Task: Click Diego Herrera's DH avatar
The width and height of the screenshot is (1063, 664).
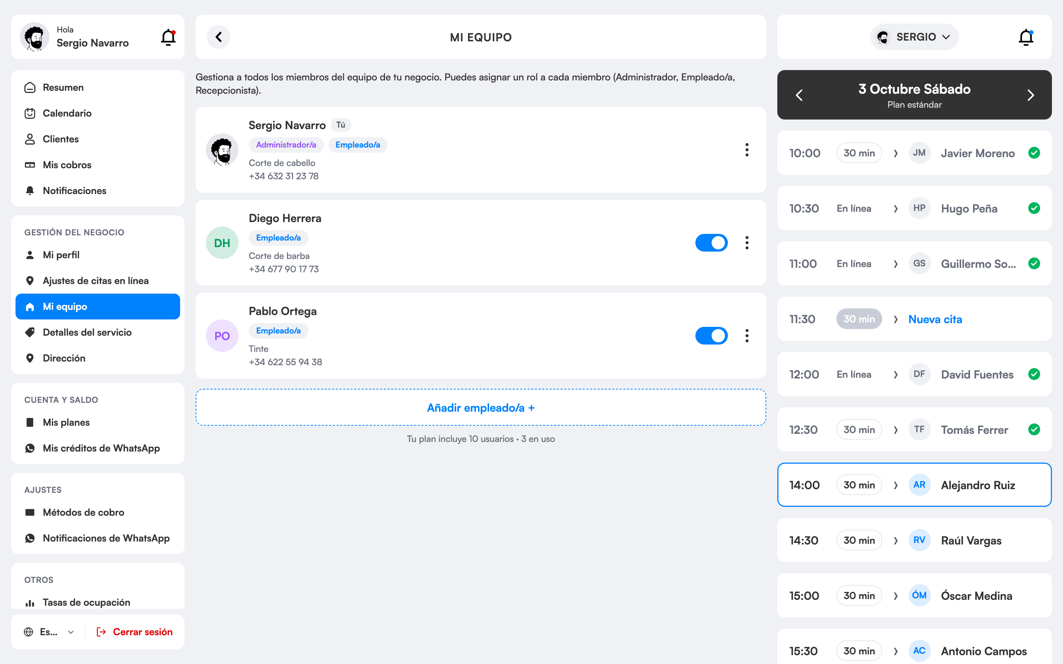Action: click(x=222, y=243)
